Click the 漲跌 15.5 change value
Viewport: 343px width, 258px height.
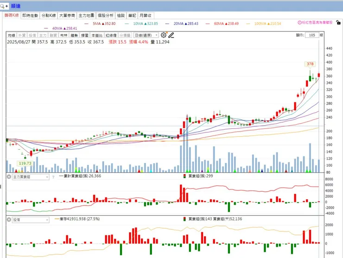click(x=117, y=42)
